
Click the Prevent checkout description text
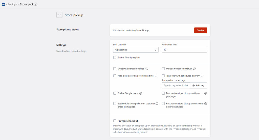point(159,129)
